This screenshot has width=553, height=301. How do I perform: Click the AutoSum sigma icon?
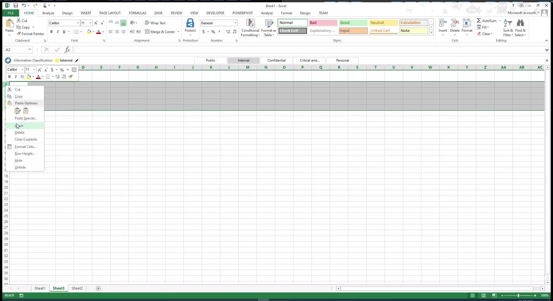pyautogui.click(x=479, y=21)
